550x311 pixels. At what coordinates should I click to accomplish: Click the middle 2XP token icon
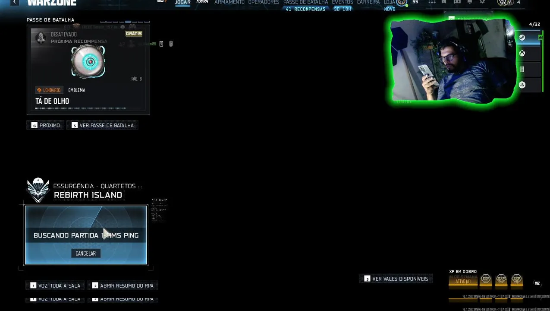coord(501,279)
